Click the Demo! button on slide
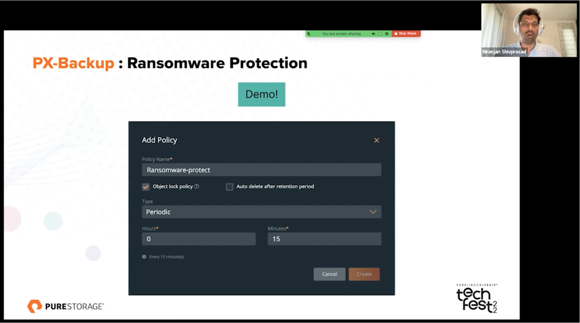 tap(262, 94)
